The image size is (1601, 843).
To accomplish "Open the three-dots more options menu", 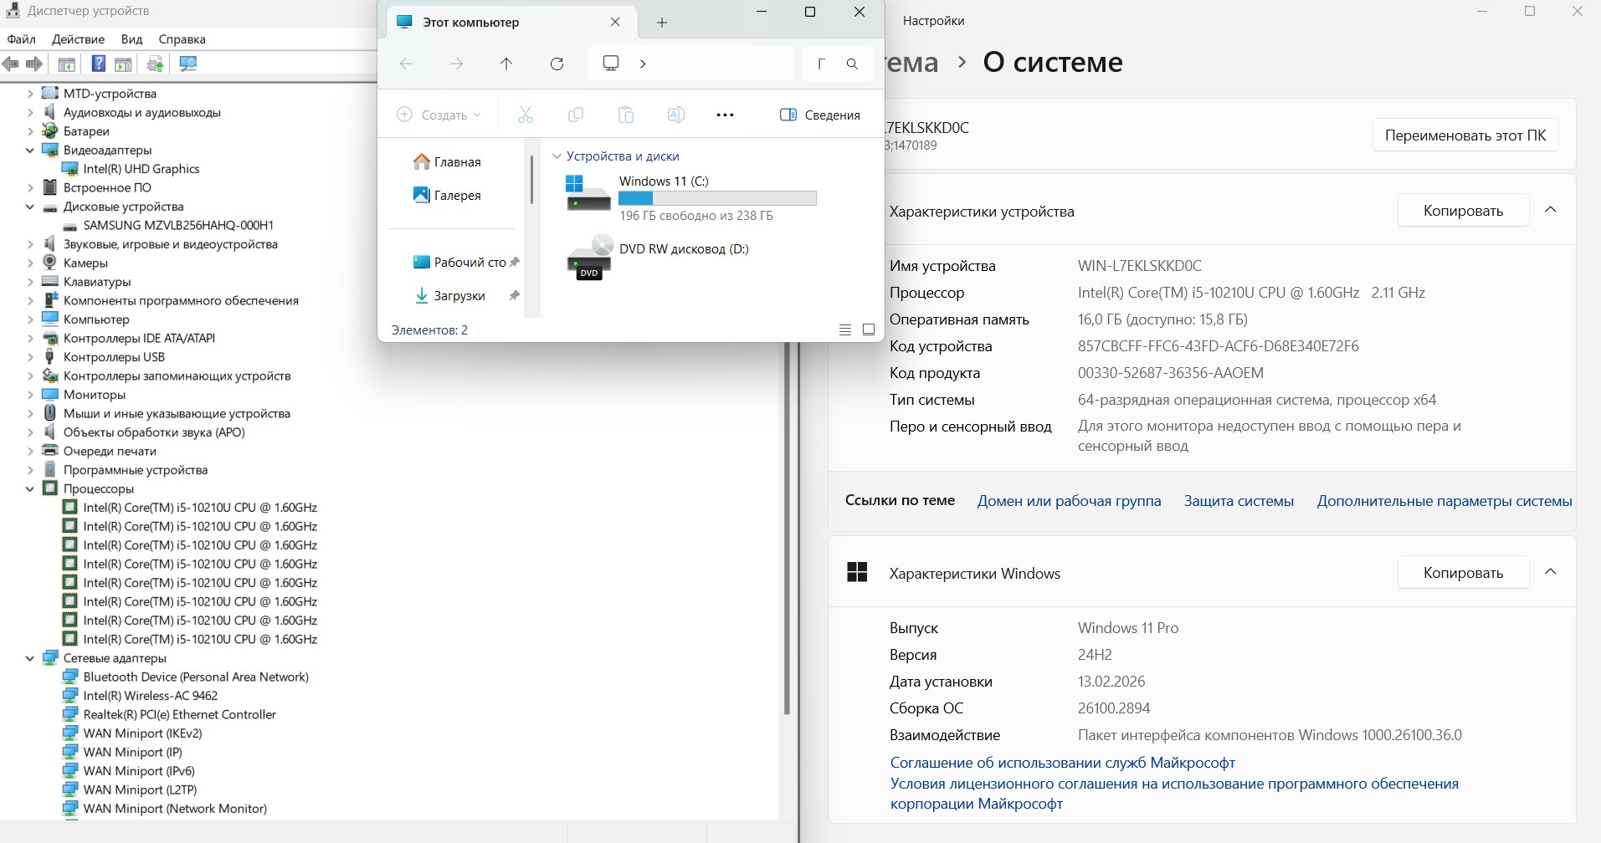I will pyautogui.click(x=725, y=115).
